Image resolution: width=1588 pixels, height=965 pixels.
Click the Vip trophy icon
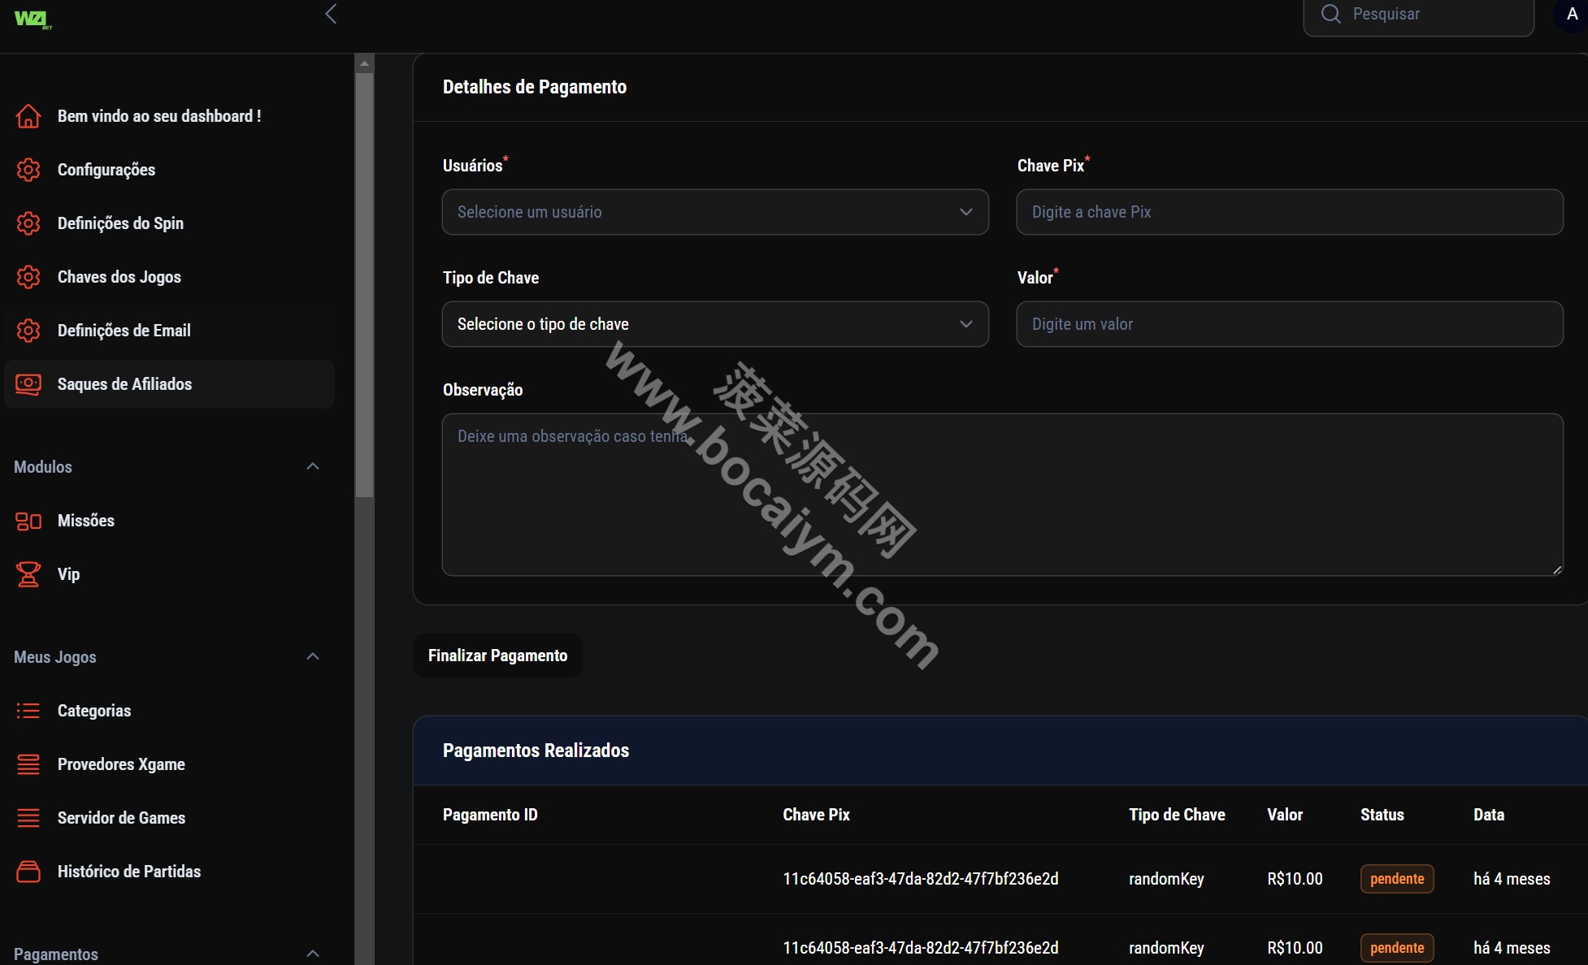(x=28, y=574)
